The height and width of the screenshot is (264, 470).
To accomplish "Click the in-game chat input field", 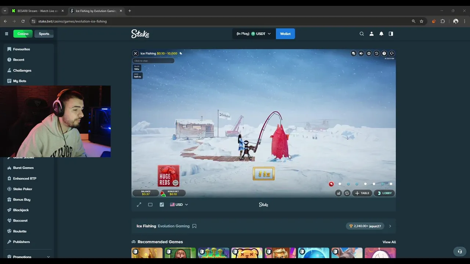I will (x=153, y=61).
